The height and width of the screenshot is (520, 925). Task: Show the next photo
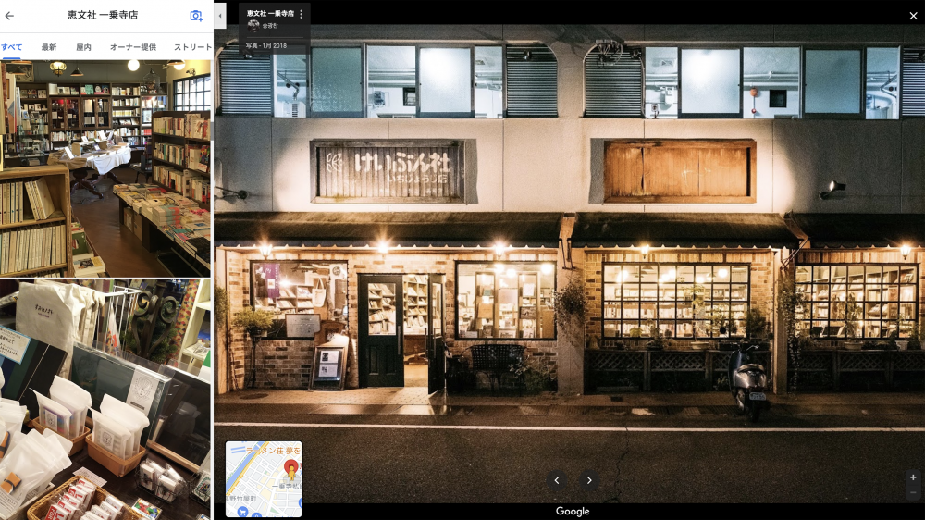(588, 480)
